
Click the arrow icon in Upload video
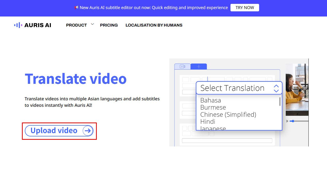tap(88, 131)
